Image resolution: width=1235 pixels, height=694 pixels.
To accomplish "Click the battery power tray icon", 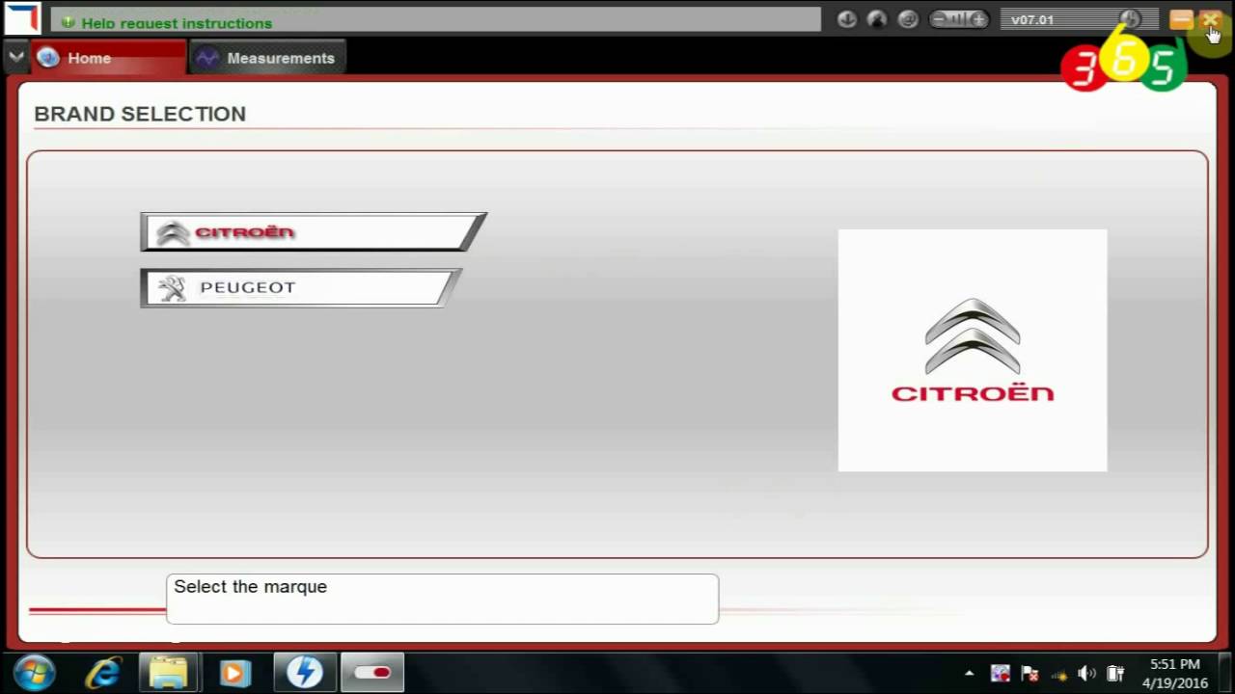I will click(1115, 673).
